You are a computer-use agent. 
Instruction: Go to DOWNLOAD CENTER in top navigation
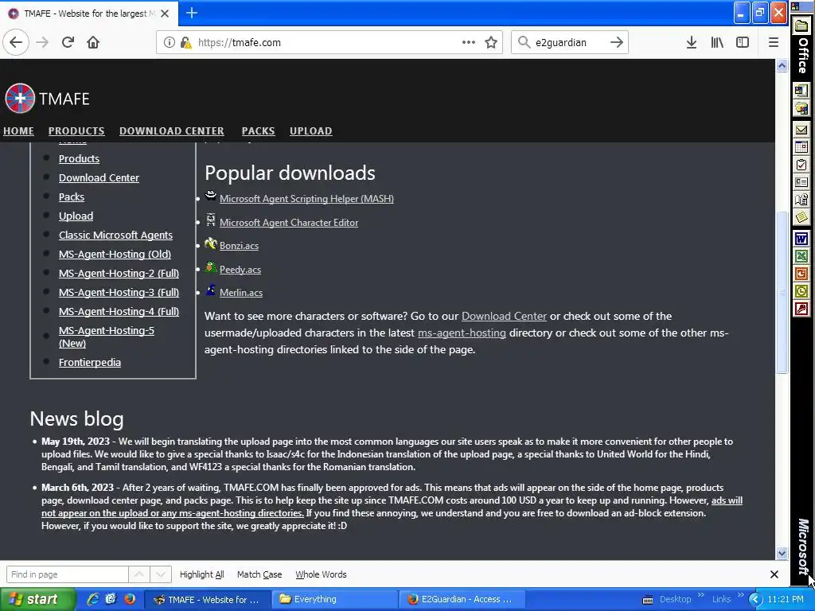click(172, 131)
